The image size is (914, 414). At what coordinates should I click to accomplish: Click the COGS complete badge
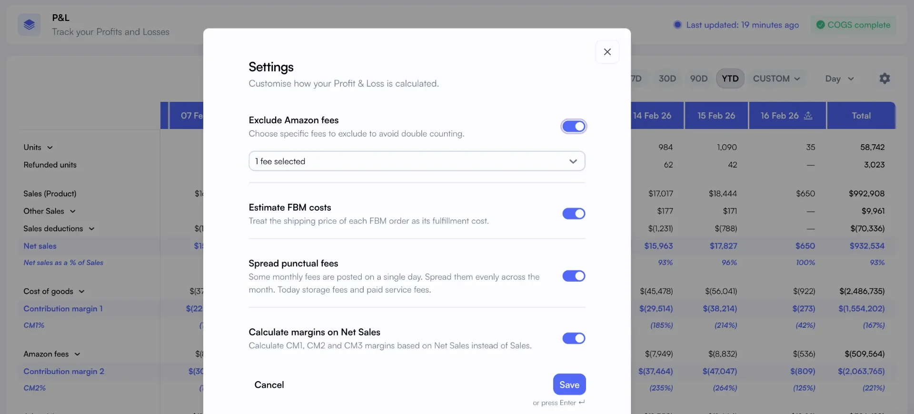tap(853, 25)
